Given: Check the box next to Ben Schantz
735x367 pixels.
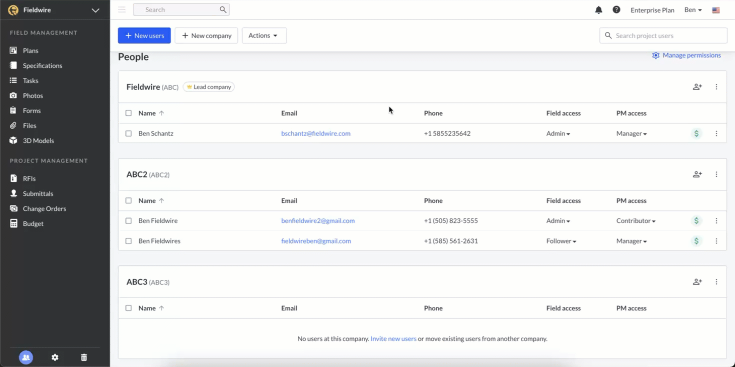Looking at the screenshot, I should (x=128, y=133).
